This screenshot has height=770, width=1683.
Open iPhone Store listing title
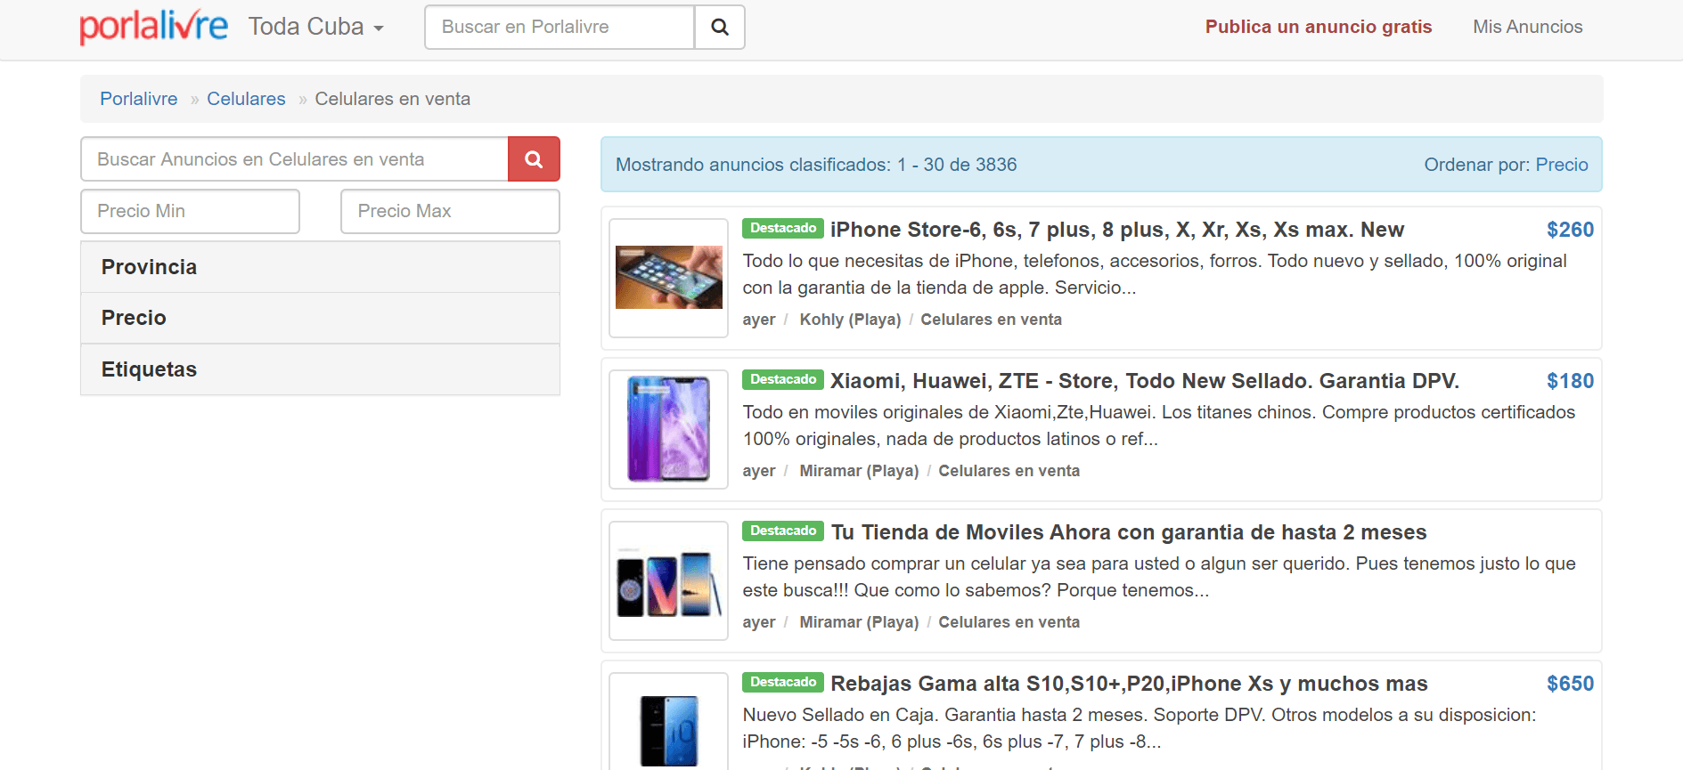[x=1117, y=230]
